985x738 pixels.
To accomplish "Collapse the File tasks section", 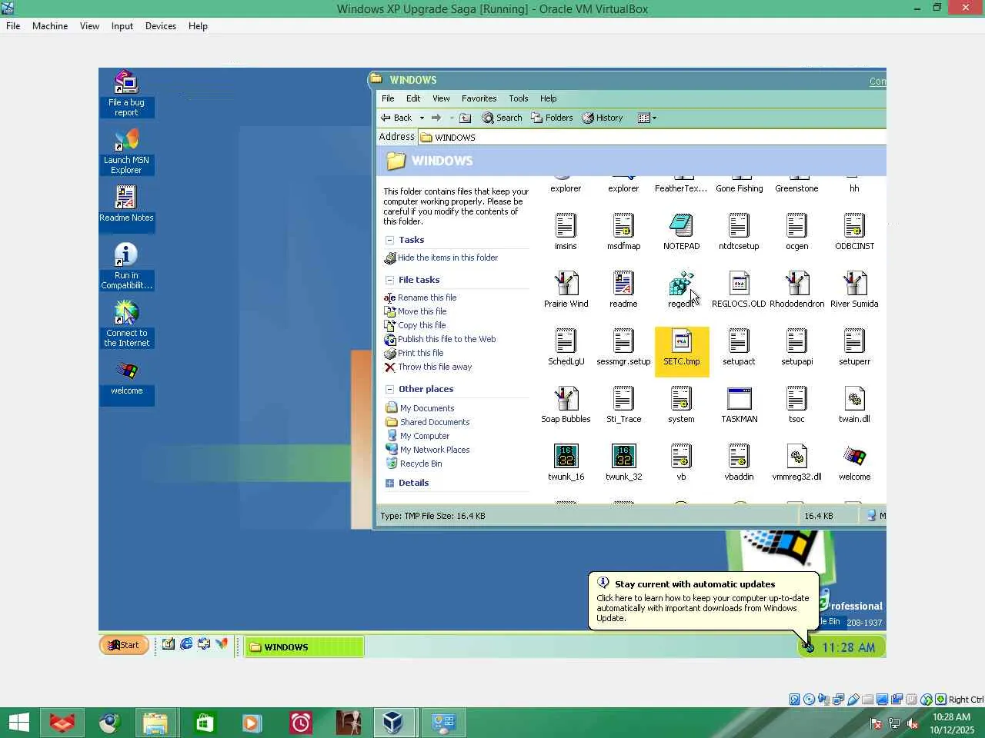I will [389, 280].
